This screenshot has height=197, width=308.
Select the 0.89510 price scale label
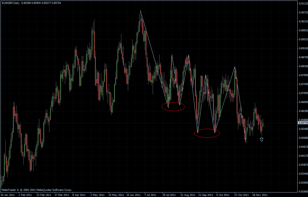[x=304, y=39]
